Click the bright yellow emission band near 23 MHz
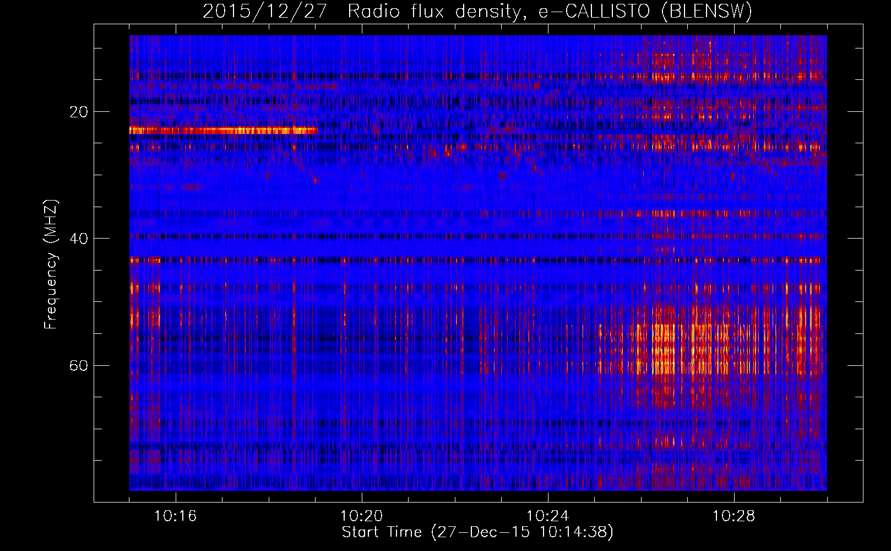Image resolution: width=891 pixels, height=551 pixels. point(224,131)
